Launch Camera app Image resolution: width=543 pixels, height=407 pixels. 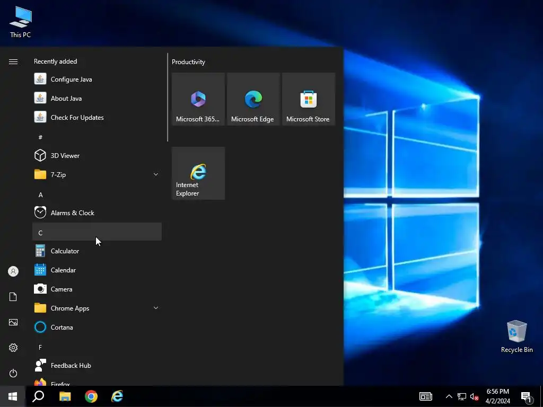click(x=97, y=289)
